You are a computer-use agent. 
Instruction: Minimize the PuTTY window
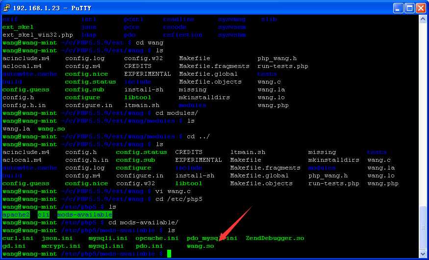tap(398, 8)
